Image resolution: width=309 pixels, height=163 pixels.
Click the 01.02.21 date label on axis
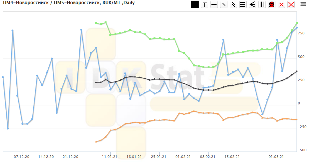tap(184, 157)
